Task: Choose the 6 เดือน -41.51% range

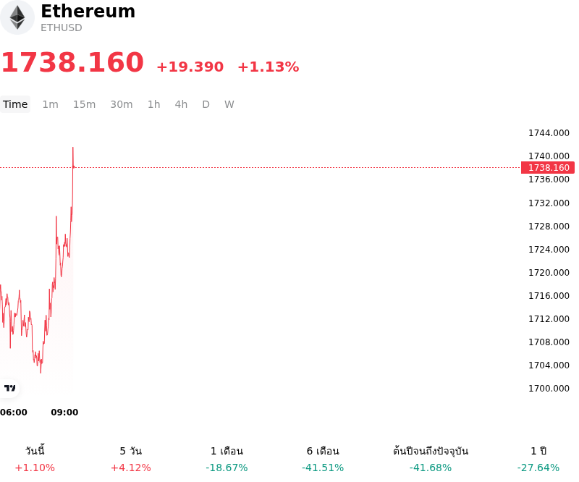Action: 323,459
